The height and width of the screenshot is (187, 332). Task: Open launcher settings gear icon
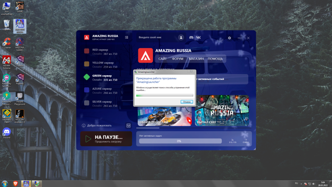(229, 38)
